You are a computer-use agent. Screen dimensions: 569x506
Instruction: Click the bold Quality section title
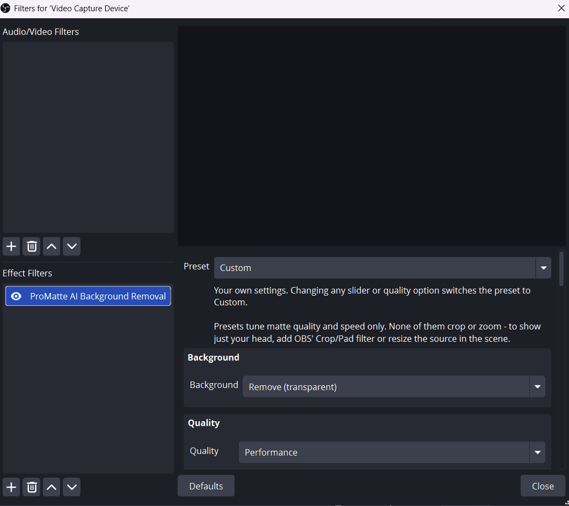(203, 423)
